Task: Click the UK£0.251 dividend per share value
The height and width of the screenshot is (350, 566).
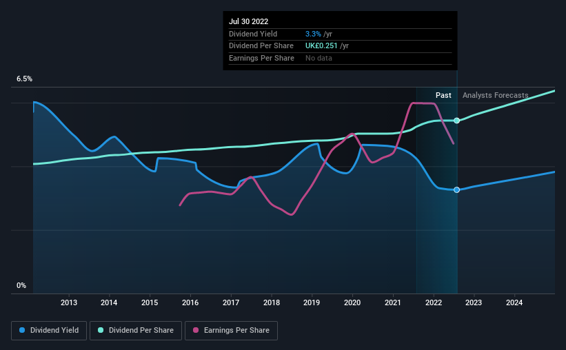Action: pos(321,46)
